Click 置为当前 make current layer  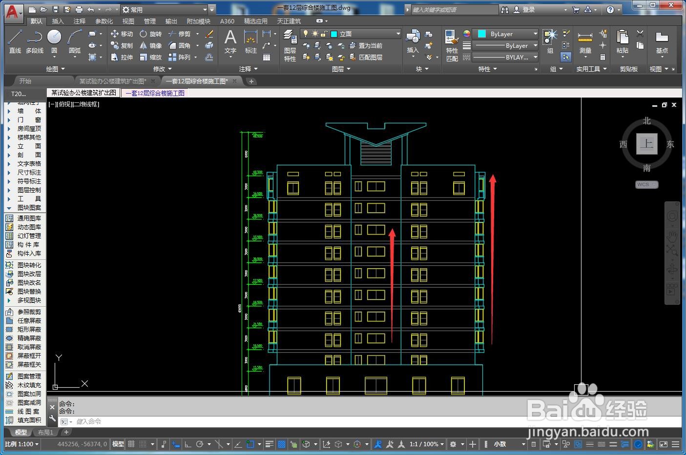click(366, 45)
